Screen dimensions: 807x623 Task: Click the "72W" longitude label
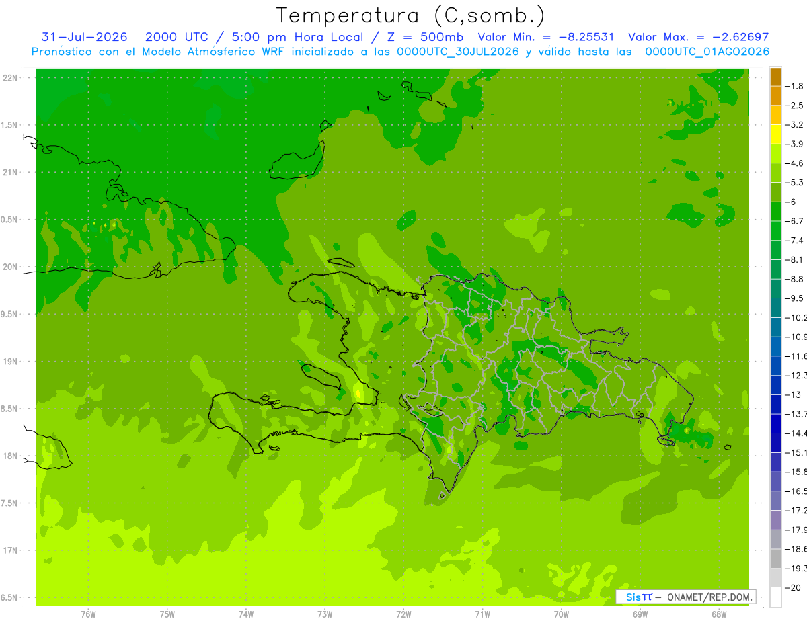[403, 614]
